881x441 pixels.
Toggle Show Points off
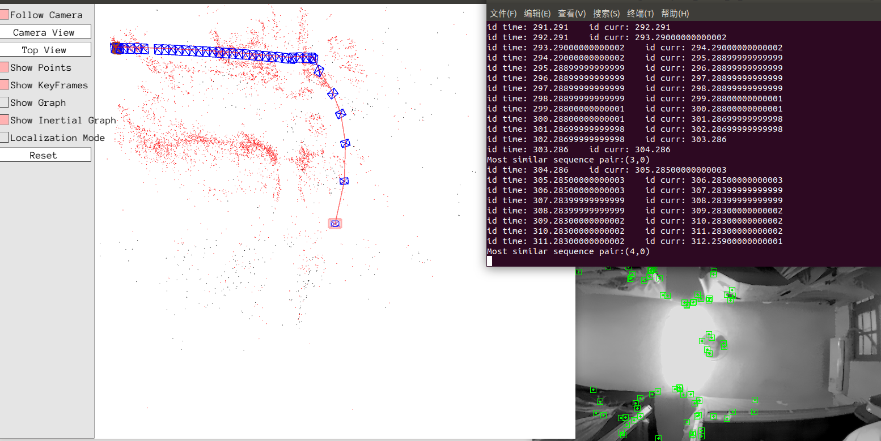5,67
